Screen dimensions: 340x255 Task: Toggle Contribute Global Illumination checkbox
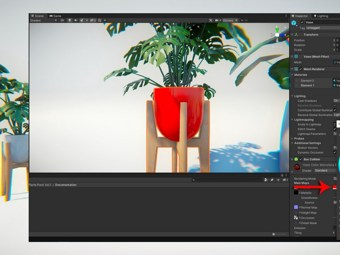(335, 110)
